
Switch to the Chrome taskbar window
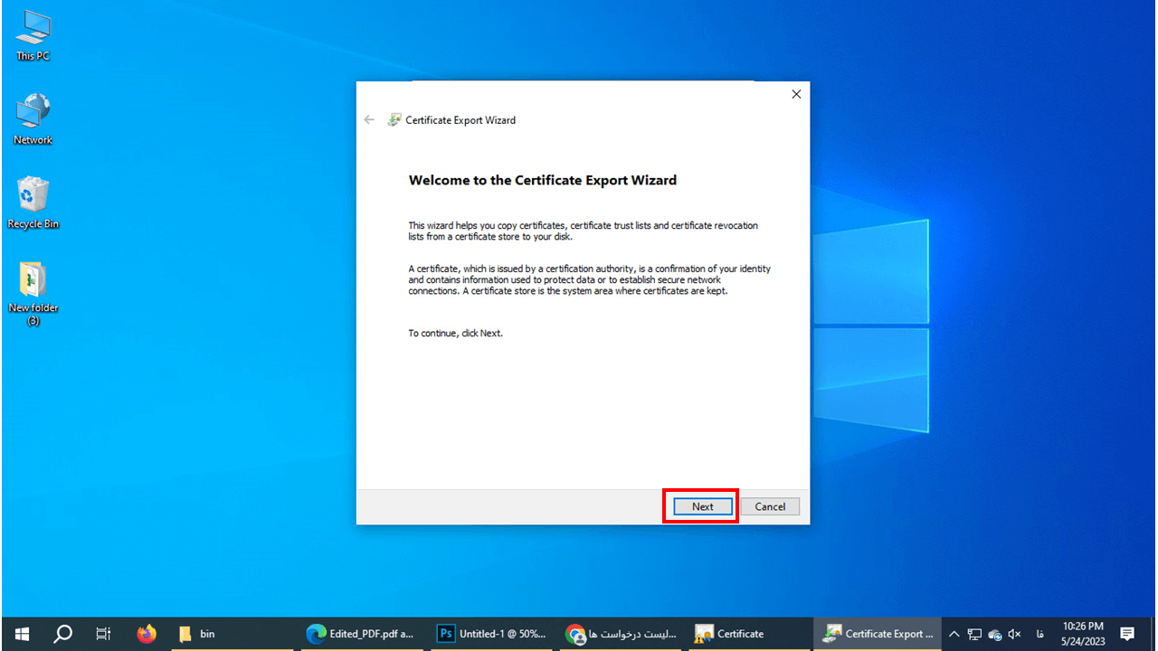(617, 634)
